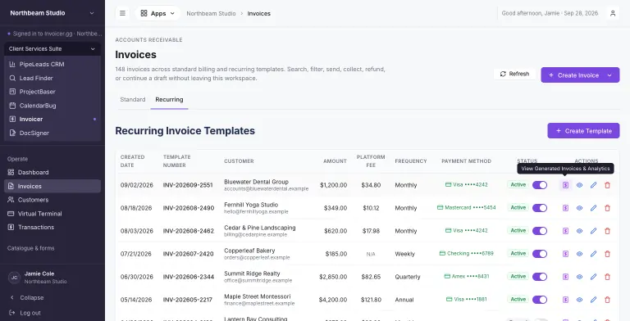Open generated invoices for Summit Ridge Realty

pyautogui.click(x=565, y=277)
